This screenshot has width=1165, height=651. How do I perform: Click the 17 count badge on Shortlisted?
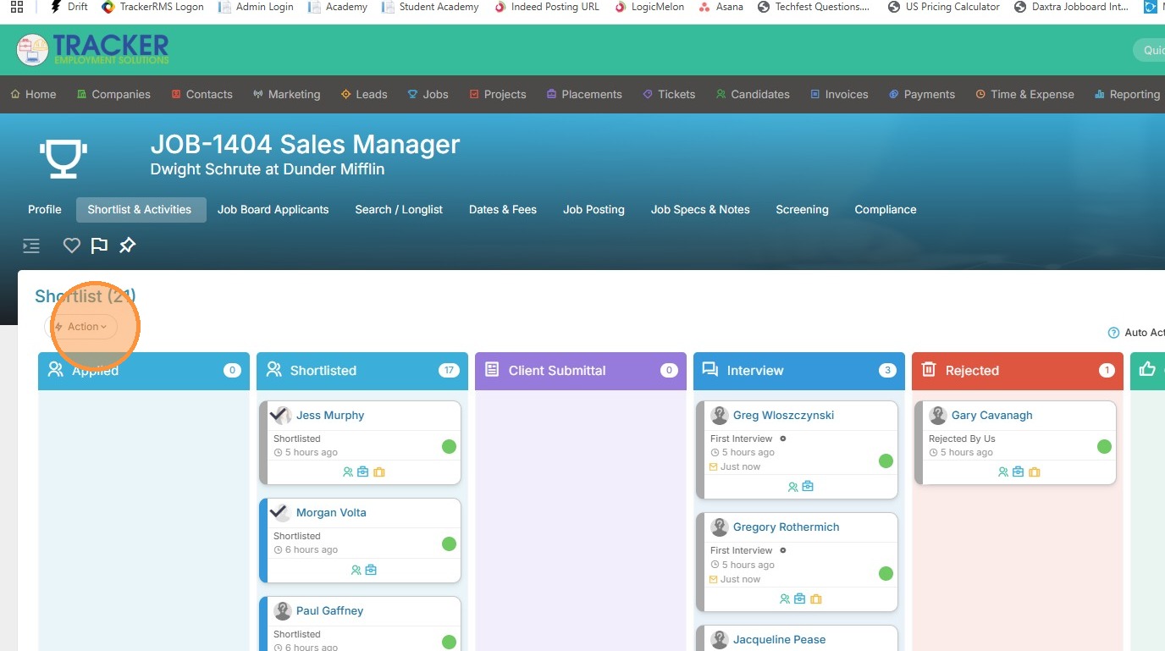click(449, 371)
